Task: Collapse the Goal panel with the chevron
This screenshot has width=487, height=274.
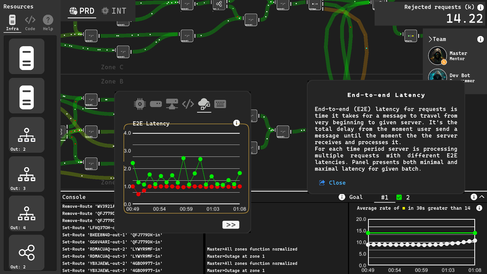Action: (482, 197)
